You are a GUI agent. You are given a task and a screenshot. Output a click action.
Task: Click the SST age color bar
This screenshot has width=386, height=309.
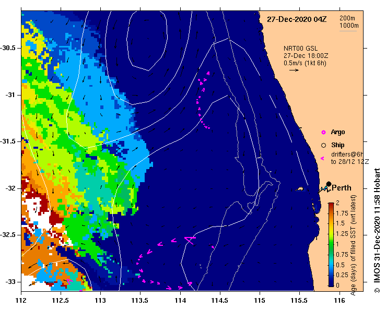[x=331, y=245]
